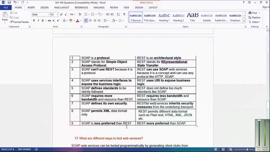270x152 pixels.
Task: Click Format Painter
Action: click(19, 22)
